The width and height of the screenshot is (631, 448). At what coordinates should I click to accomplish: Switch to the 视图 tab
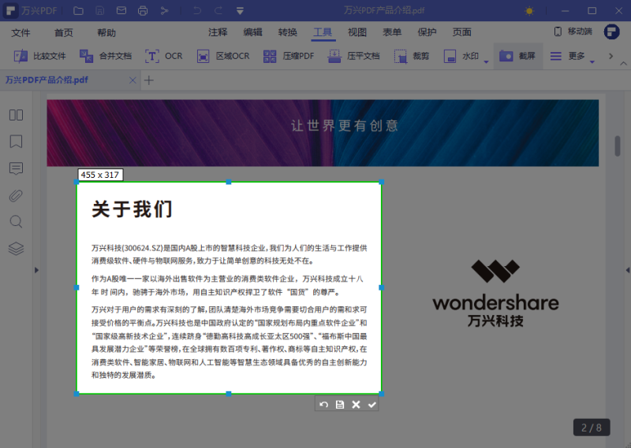click(x=357, y=32)
